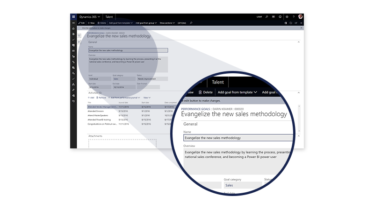Click the Name field in the small window
This screenshot has width=374, height=210.
(128, 50)
